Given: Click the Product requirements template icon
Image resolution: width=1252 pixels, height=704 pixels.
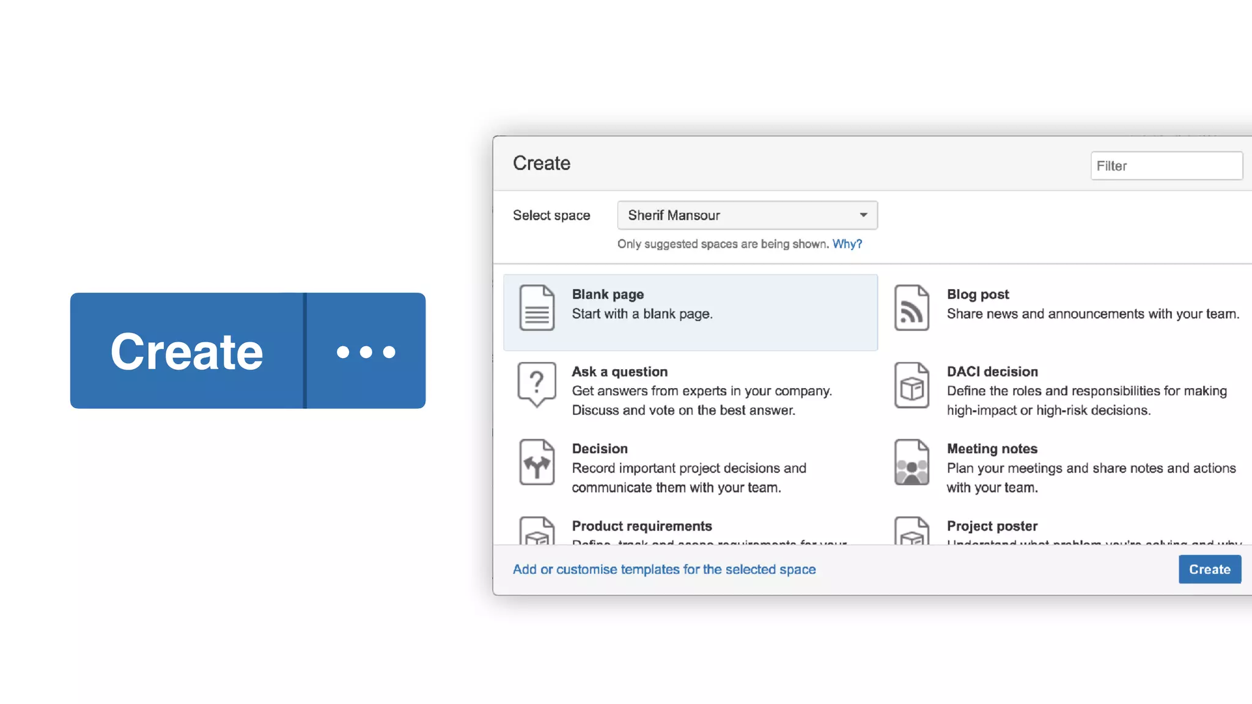Looking at the screenshot, I should [x=537, y=531].
